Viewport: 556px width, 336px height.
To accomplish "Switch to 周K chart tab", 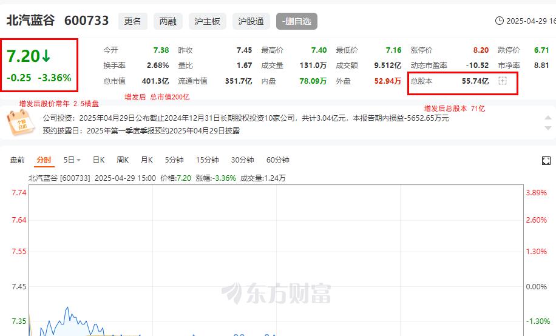I will tap(123, 160).
